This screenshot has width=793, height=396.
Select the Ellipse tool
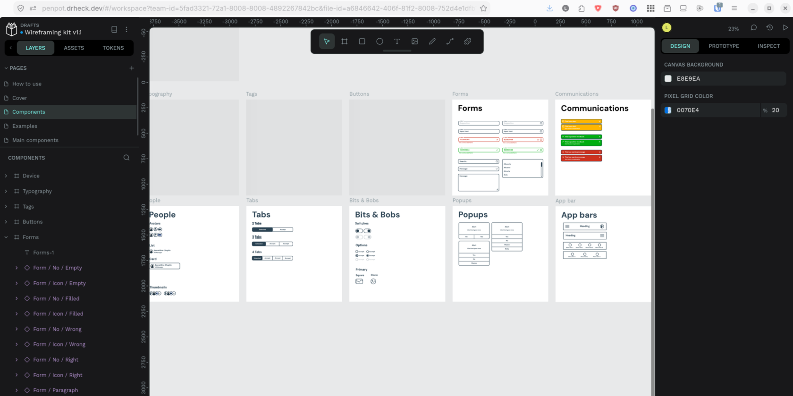(x=380, y=42)
